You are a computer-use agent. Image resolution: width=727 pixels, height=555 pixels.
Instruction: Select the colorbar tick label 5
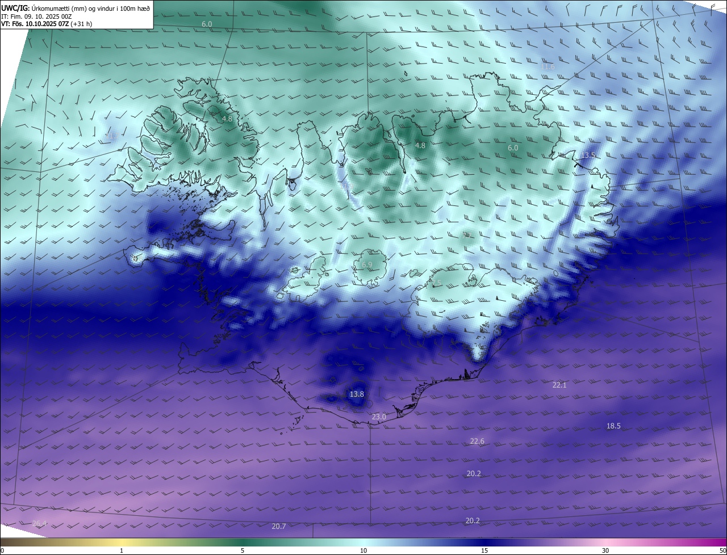click(x=243, y=550)
